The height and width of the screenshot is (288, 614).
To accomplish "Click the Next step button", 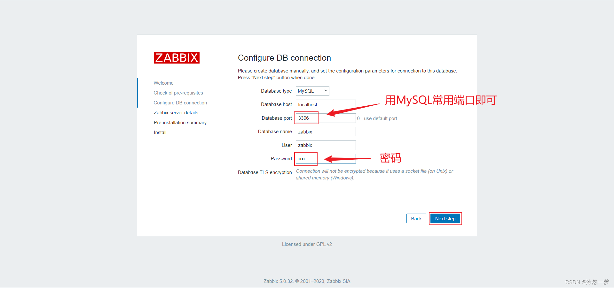I will click(x=445, y=218).
